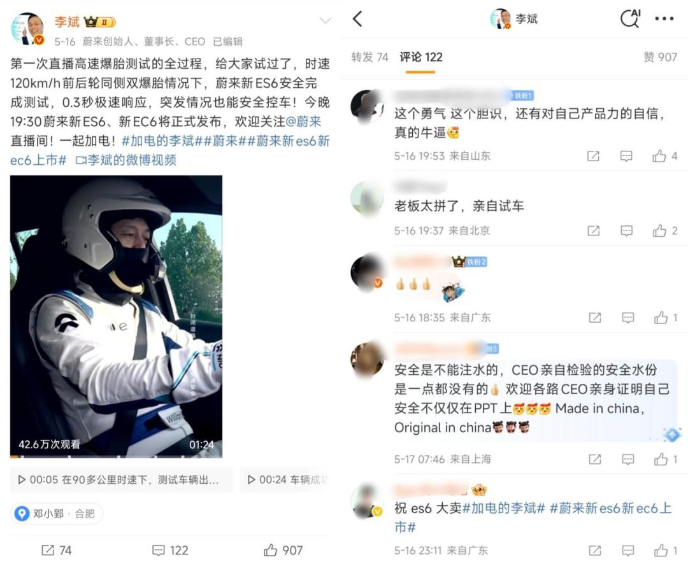This screenshot has height=564, width=688.
Task: Open the @蔚来 mention link
Action: (x=303, y=122)
